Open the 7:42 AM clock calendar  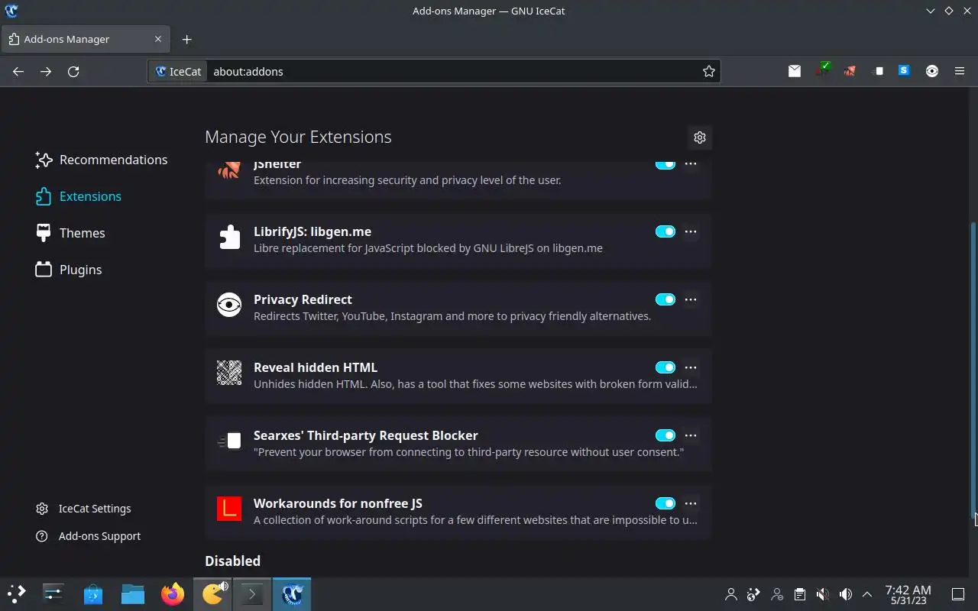pyautogui.click(x=908, y=594)
